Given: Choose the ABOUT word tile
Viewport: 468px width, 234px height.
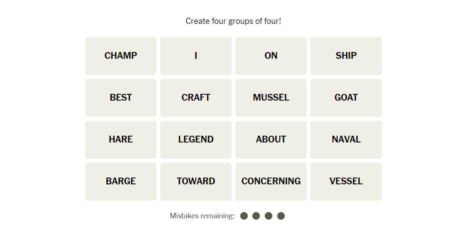Looking at the screenshot, I should click(x=271, y=140).
